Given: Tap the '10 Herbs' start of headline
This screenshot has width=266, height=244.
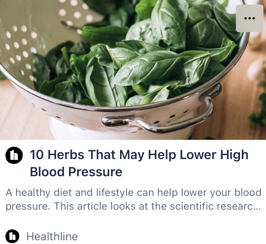Looking at the screenshot, I should (x=57, y=154).
